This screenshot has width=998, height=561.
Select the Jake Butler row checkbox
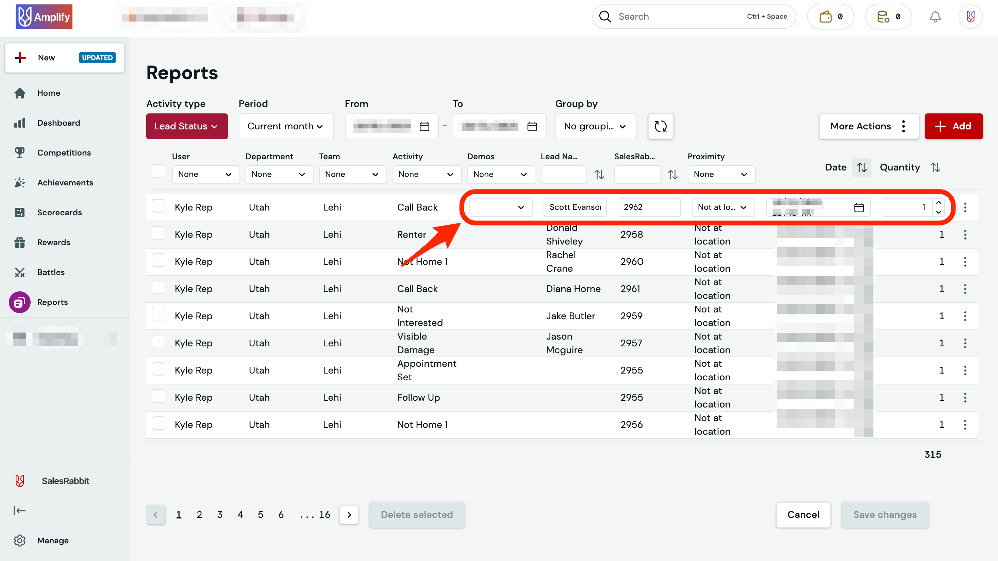(159, 314)
